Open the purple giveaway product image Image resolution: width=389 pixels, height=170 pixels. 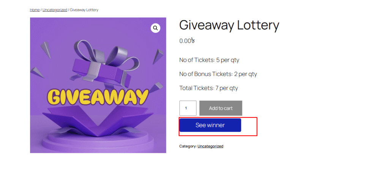(98, 85)
